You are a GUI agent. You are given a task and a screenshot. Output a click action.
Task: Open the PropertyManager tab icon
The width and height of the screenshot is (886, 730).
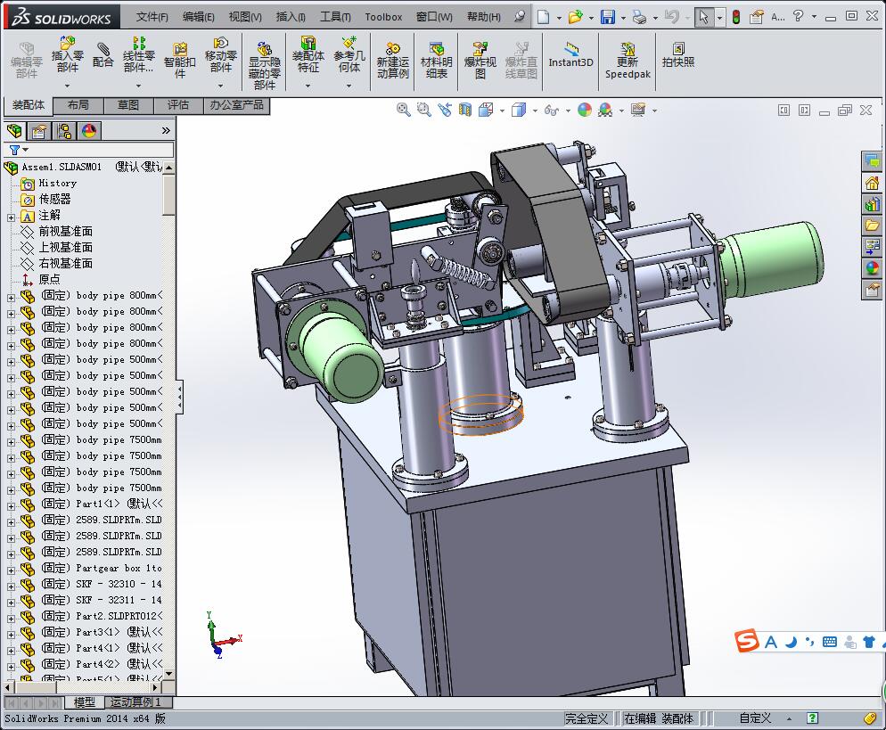(39, 131)
